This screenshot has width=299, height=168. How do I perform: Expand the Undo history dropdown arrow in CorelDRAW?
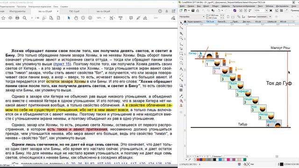pyautogui.click(x=222, y=11)
